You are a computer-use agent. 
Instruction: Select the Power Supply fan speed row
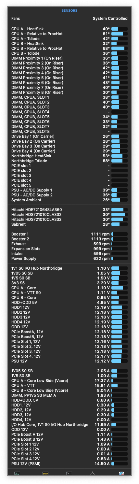[69, 259]
